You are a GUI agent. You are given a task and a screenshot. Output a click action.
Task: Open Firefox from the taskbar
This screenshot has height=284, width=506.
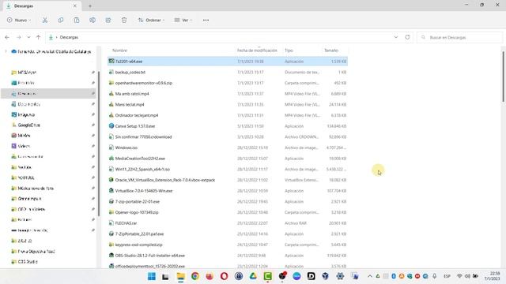[210, 276]
